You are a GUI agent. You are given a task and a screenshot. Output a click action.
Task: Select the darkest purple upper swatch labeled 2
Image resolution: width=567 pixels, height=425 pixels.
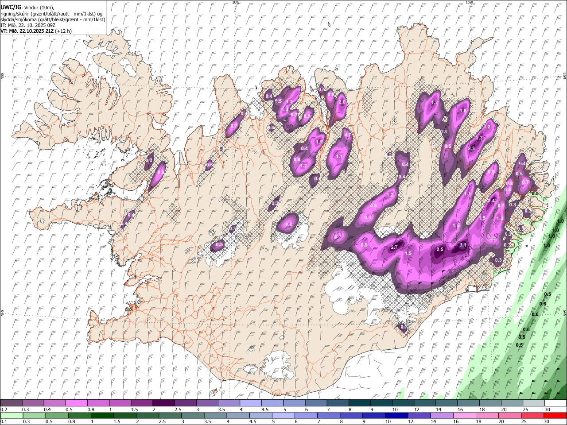tap(163, 403)
